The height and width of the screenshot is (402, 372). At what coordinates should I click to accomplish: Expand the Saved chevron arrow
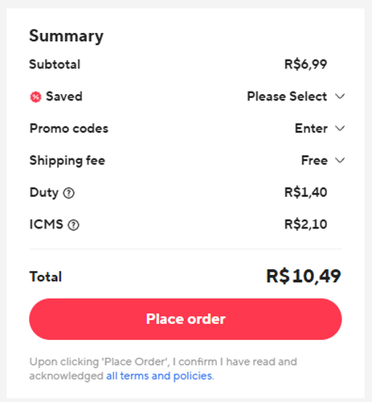pyautogui.click(x=340, y=96)
